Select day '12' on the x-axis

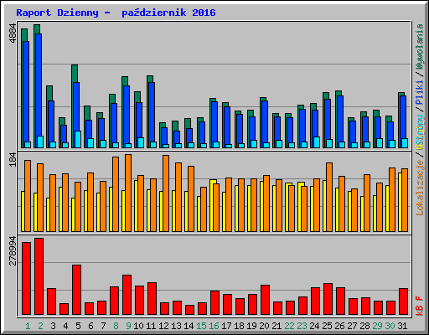tap(163, 326)
